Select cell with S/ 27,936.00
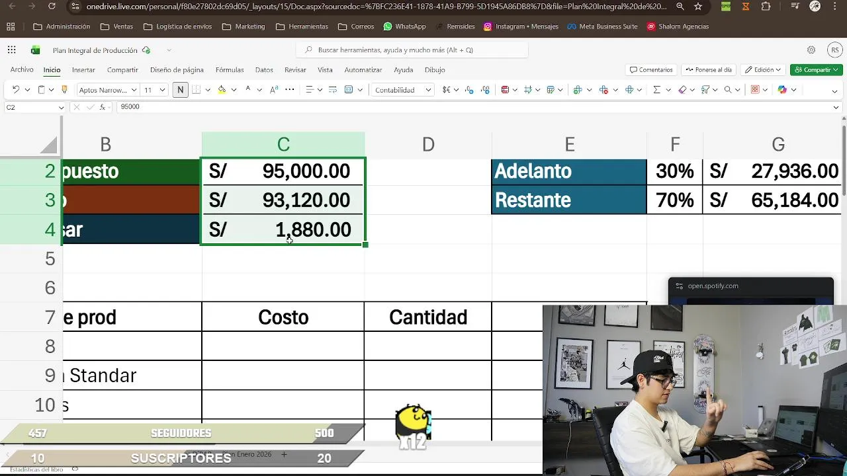Image resolution: width=847 pixels, height=476 pixels. (x=774, y=171)
